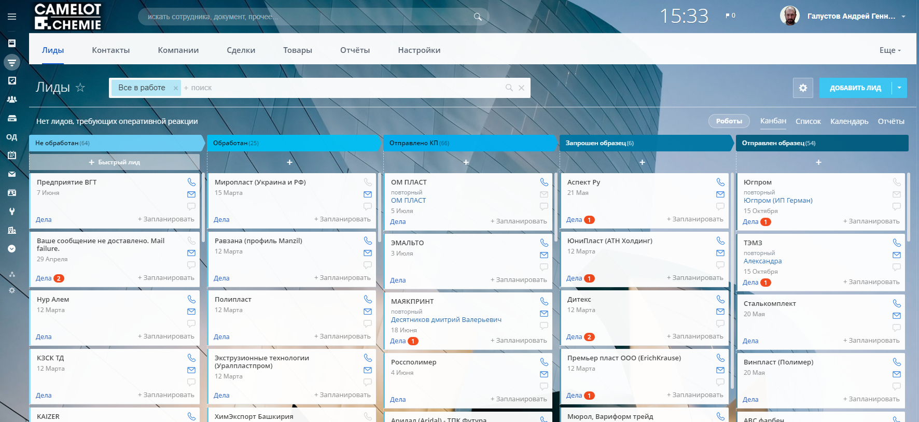Open the sidebar settings gear icon

click(x=12, y=290)
